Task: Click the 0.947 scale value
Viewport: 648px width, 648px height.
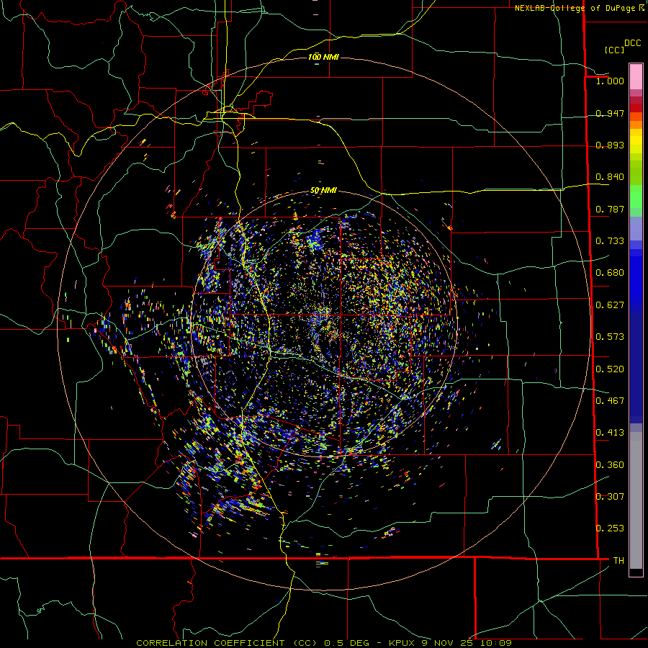Action: tap(610, 113)
